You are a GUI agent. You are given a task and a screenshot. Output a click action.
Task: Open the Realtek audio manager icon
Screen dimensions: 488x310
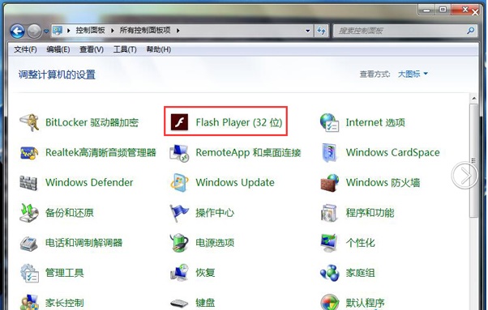pyautogui.click(x=29, y=152)
